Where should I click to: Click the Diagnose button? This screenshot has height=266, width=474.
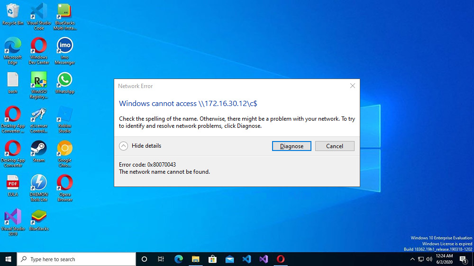(292, 146)
